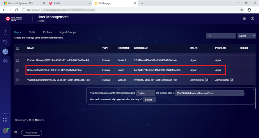Click the stacked layers icon in header
The width and height of the screenshot is (259, 138).
[244, 19]
